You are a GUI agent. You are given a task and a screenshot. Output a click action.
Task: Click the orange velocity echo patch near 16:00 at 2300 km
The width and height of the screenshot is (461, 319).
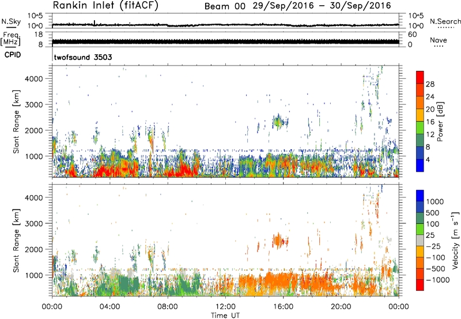[278, 240]
